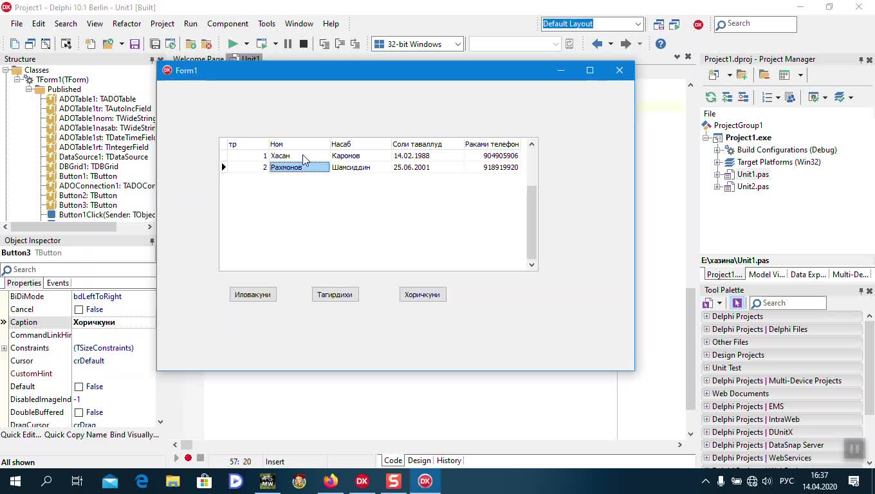The width and height of the screenshot is (875, 494).
Task: Click the Toggle Form/Unit icon
Action: click(x=46, y=44)
